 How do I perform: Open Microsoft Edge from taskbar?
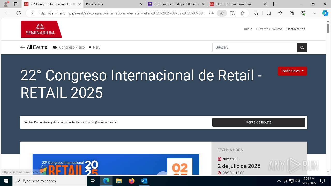pyautogui.click(x=106, y=181)
